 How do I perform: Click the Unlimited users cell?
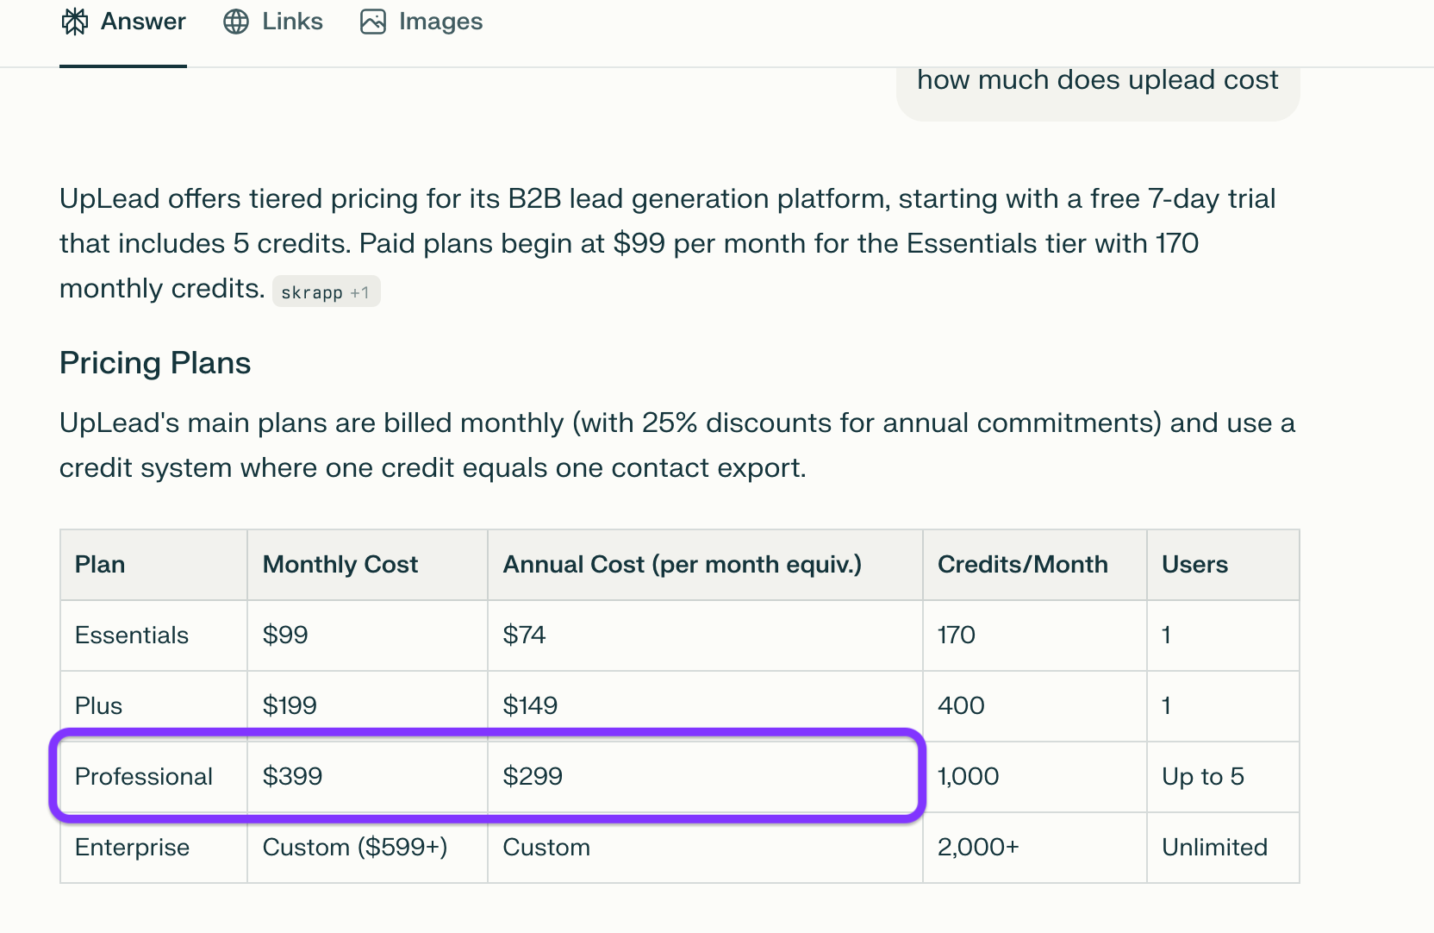(1214, 848)
